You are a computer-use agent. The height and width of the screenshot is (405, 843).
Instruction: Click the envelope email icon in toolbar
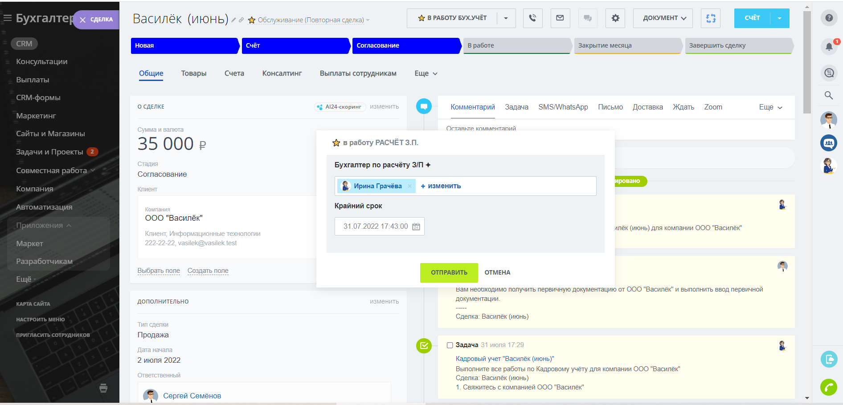click(x=560, y=18)
